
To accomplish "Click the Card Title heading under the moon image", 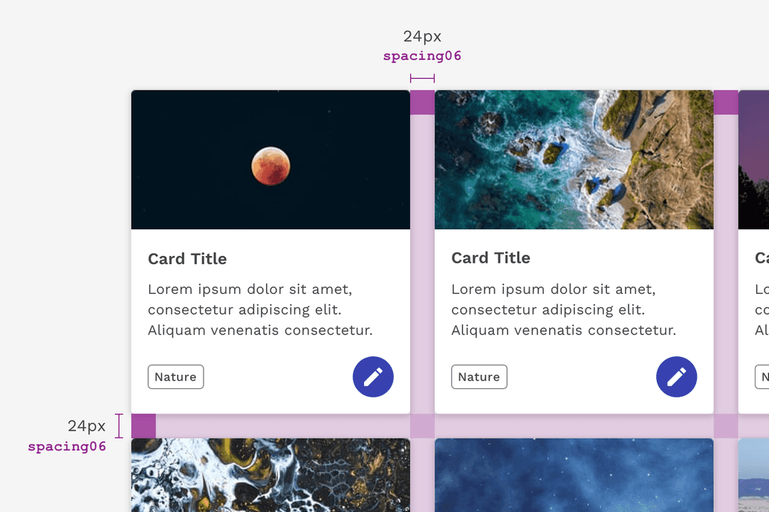I will [x=187, y=259].
